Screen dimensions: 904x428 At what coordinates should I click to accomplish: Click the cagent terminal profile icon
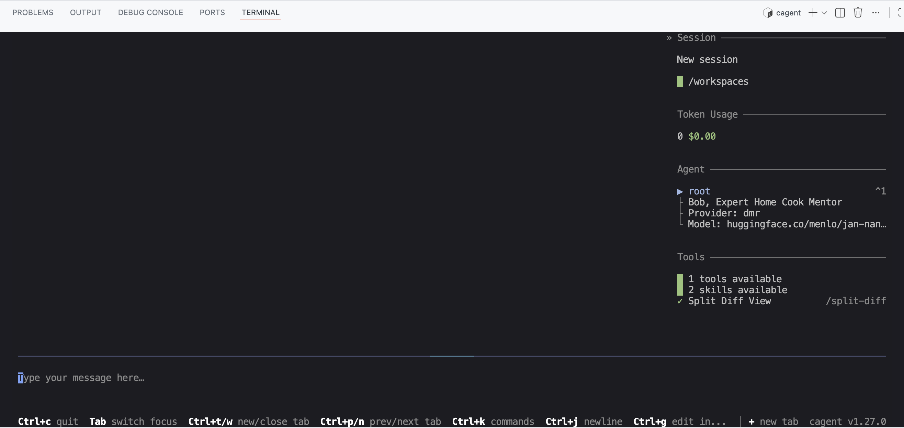768,13
